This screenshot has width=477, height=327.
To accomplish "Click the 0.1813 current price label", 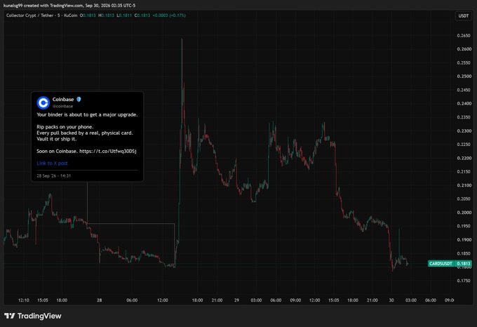I will (463, 263).
